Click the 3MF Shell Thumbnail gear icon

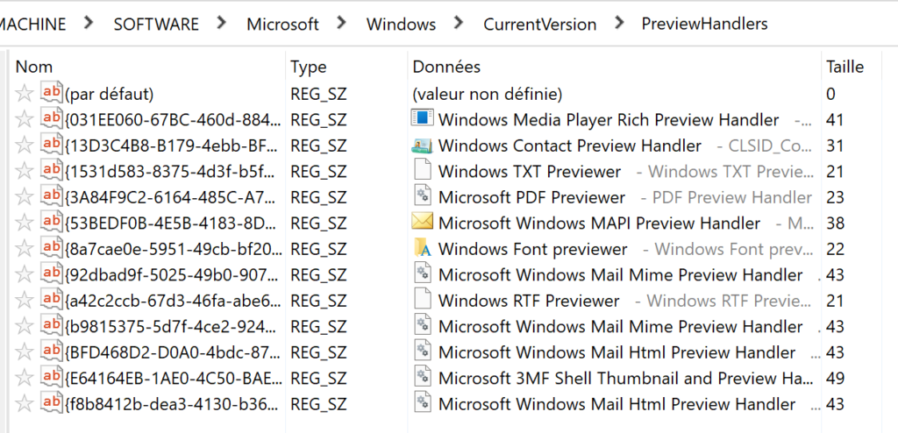pos(423,376)
